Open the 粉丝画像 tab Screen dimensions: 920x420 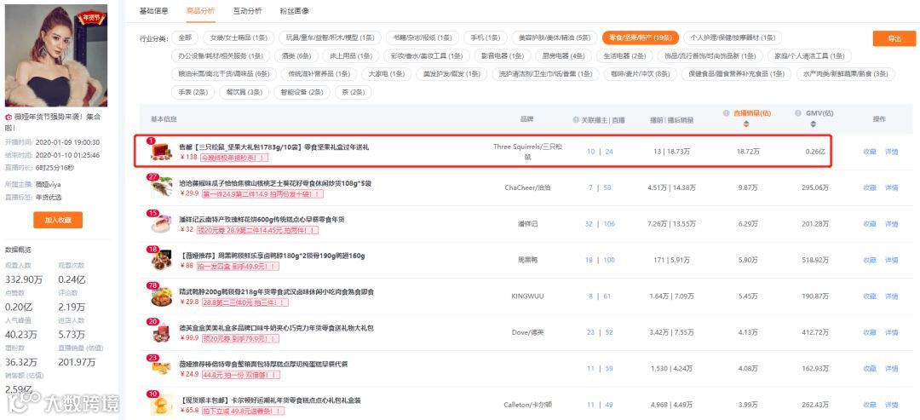pos(294,10)
